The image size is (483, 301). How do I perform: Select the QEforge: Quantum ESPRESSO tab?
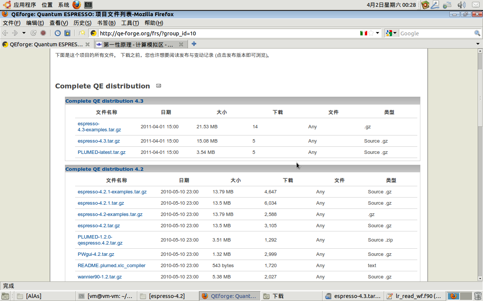(46, 44)
